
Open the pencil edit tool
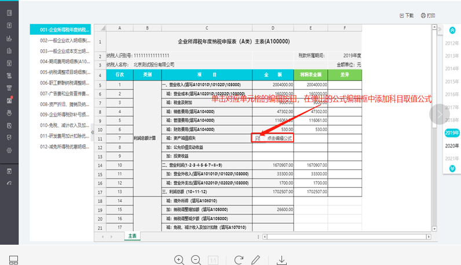255,260
